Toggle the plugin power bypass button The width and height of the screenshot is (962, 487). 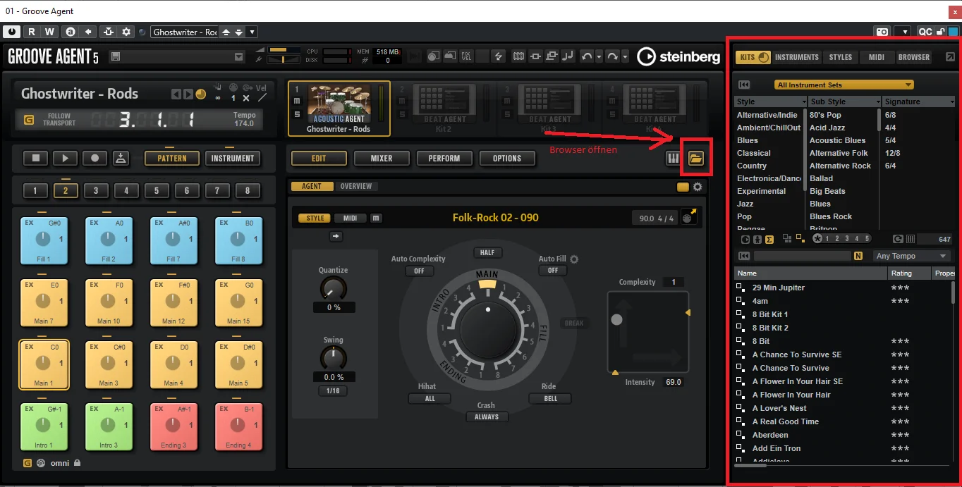click(12, 32)
